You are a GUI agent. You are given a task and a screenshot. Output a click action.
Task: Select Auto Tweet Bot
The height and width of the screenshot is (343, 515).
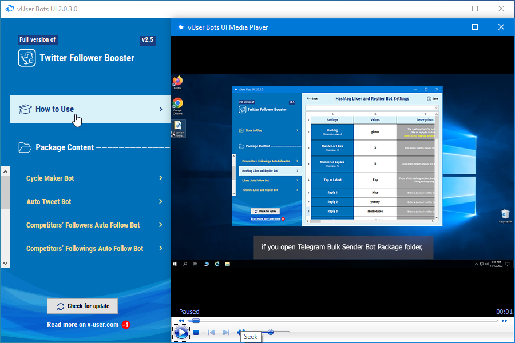point(49,202)
